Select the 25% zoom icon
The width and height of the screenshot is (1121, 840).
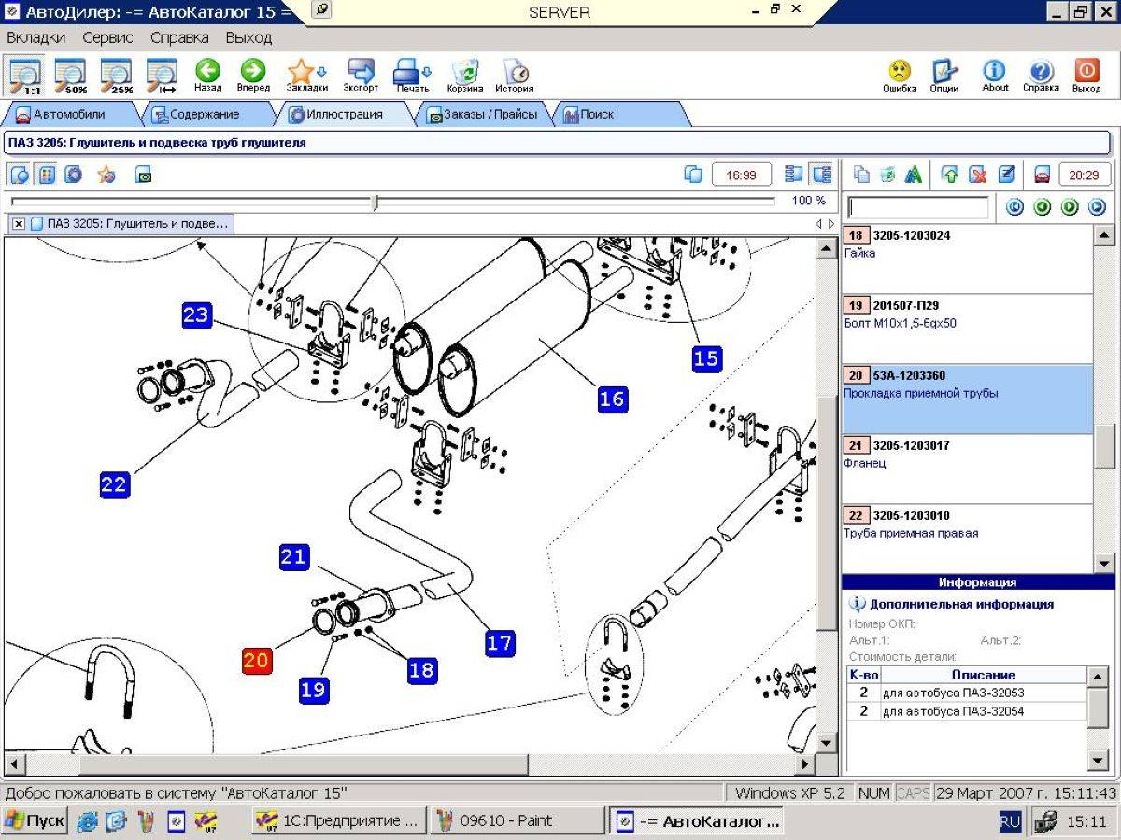click(117, 76)
